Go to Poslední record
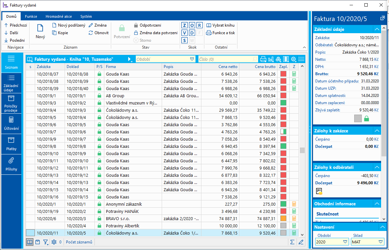Screen dimensions: 389x250 14,40
